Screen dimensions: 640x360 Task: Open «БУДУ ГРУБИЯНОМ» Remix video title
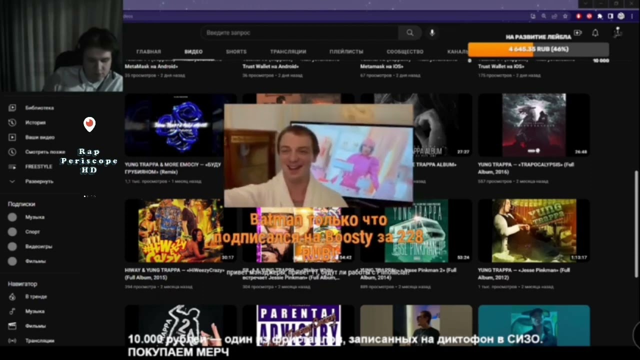173,168
